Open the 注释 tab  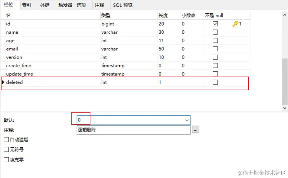[x=102, y=5]
